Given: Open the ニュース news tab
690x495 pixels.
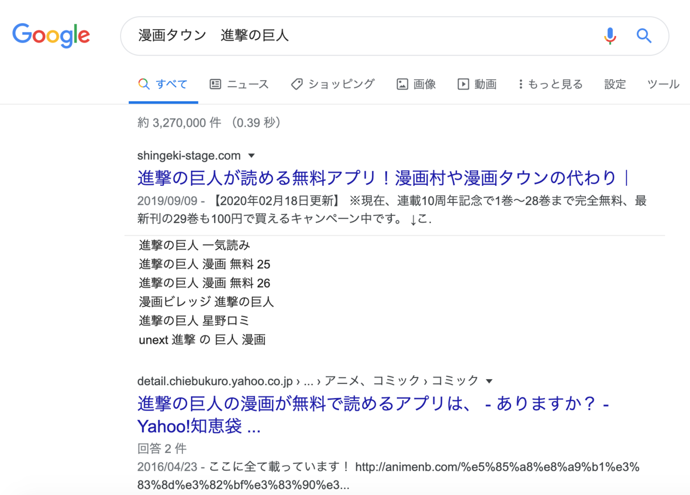Looking at the screenshot, I should [x=239, y=84].
